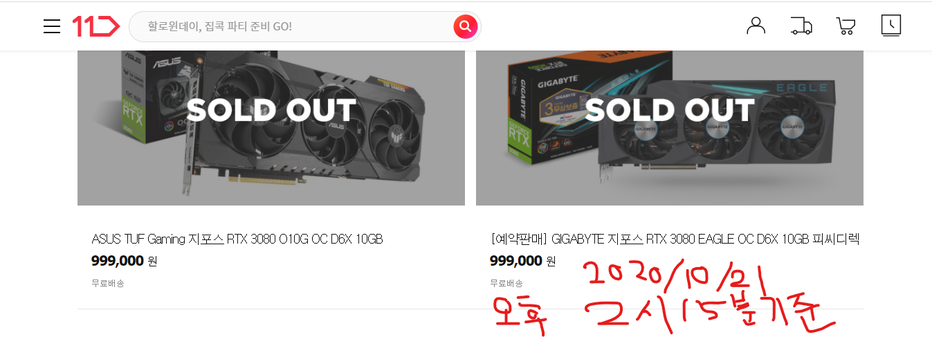Open the GIGABYTE EAGLE sold out product image
The width and height of the screenshot is (932, 337).
670,128
